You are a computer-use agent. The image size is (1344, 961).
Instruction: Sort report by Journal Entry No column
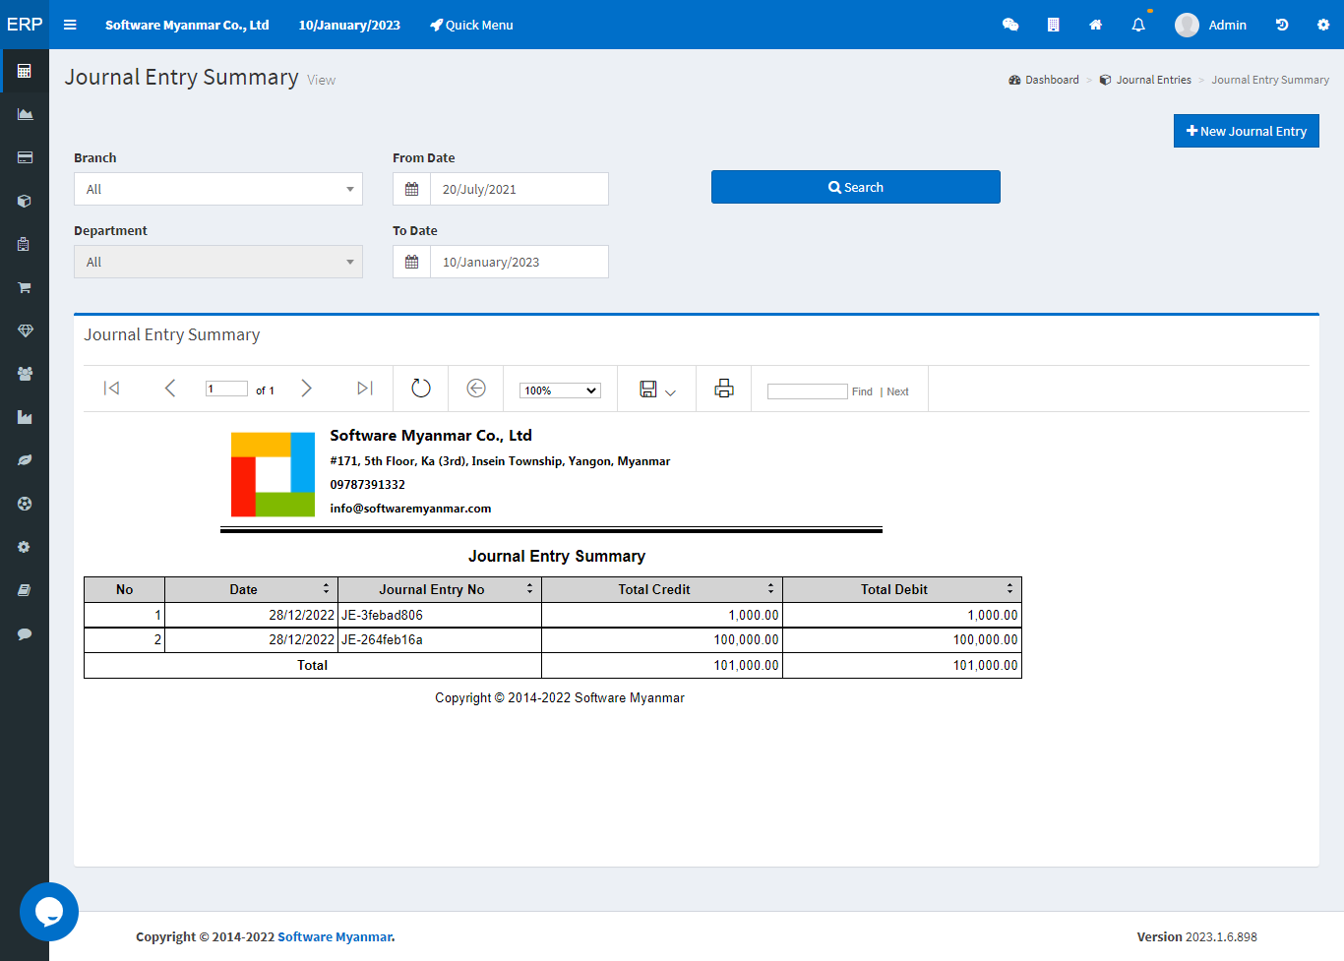click(x=529, y=589)
